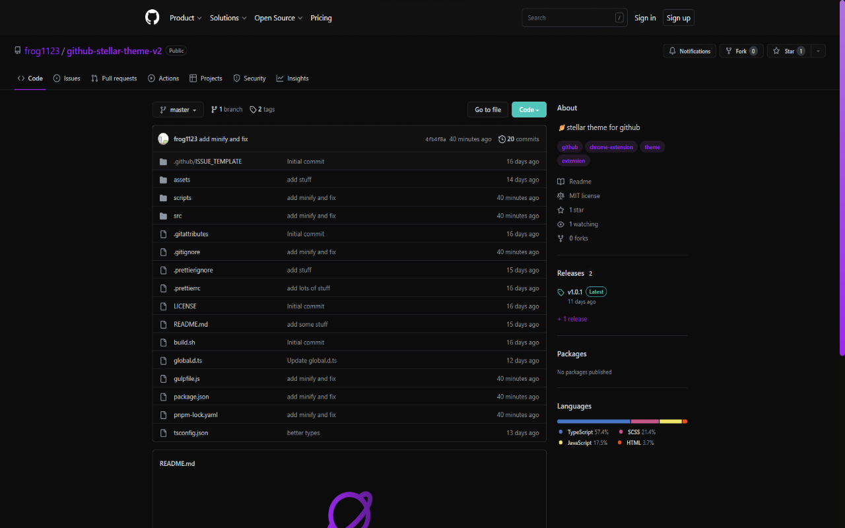Click the chrome-extension topic tag
The height and width of the screenshot is (528, 845).
point(611,147)
